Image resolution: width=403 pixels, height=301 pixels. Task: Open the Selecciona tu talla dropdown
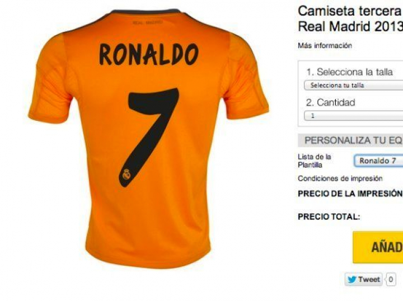click(x=353, y=85)
